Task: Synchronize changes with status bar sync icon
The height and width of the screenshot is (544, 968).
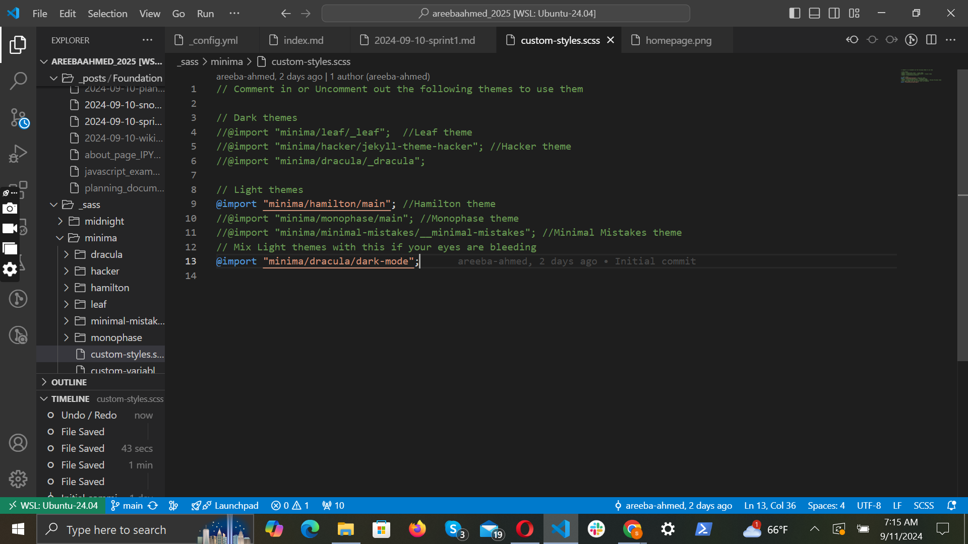Action: click(x=153, y=505)
